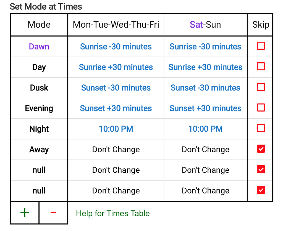Viewport: 283px width, 231px height.
Task: Check the Skip box for Dusk
Action: point(261,87)
